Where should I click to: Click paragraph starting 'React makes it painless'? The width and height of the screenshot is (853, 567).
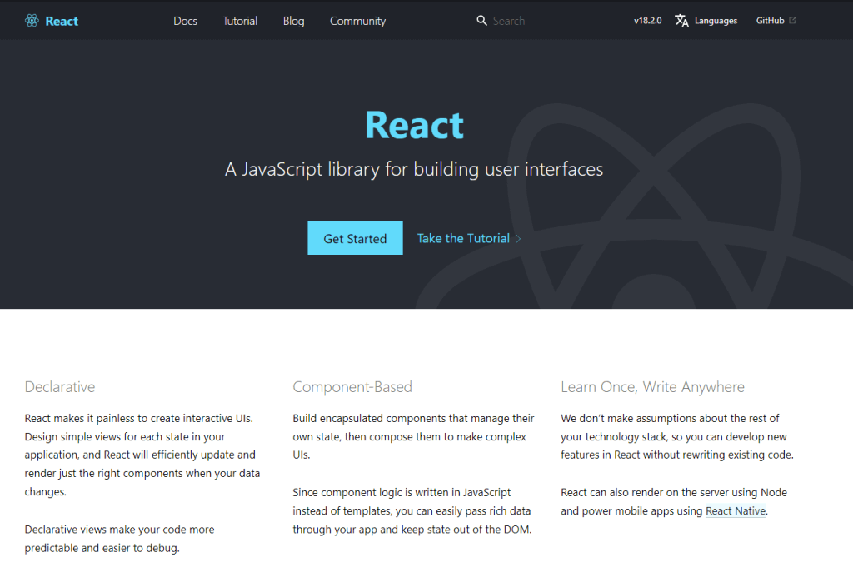point(142,455)
